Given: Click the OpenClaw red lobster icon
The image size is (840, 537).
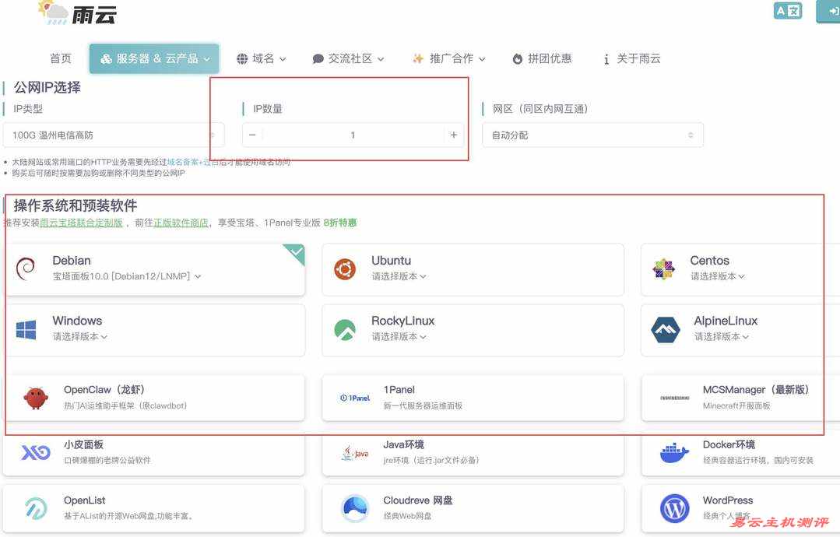Looking at the screenshot, I should pos(36,398).
